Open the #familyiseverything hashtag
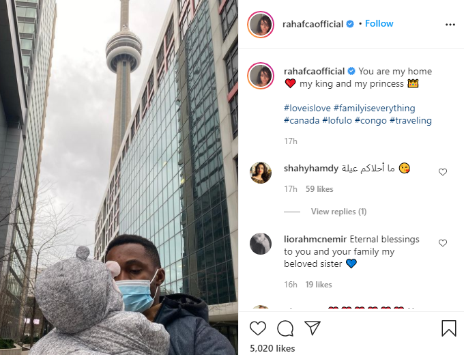Screen dimensions: 464x355 [375, 108]
